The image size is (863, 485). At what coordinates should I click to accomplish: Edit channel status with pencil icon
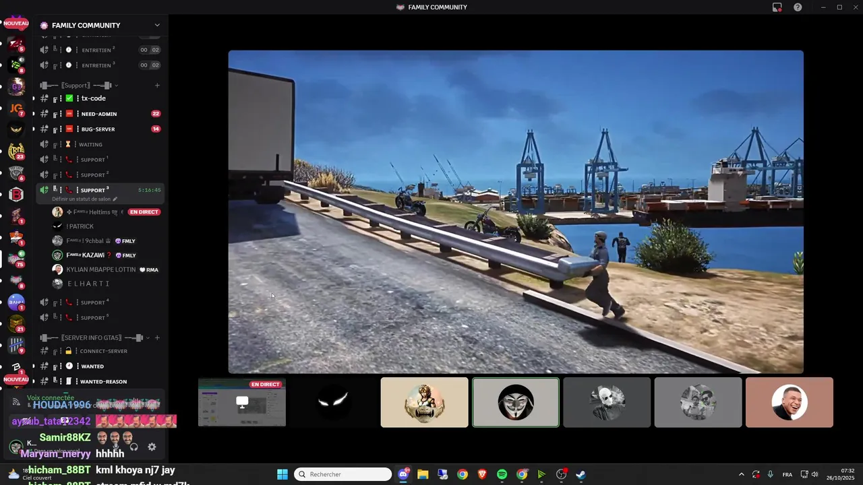tap(115, 199)
